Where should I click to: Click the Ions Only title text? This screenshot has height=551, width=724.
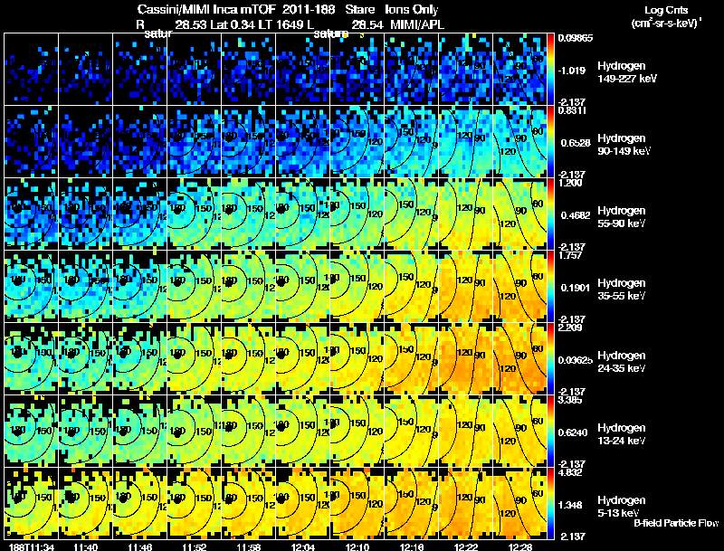pos(412,9)
